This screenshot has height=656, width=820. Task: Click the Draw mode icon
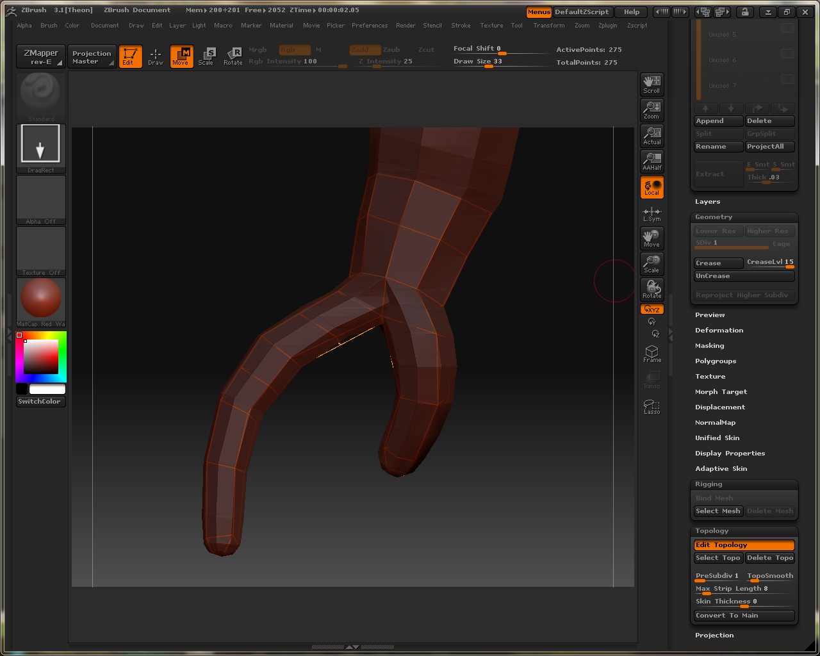[x=156, y=56]
